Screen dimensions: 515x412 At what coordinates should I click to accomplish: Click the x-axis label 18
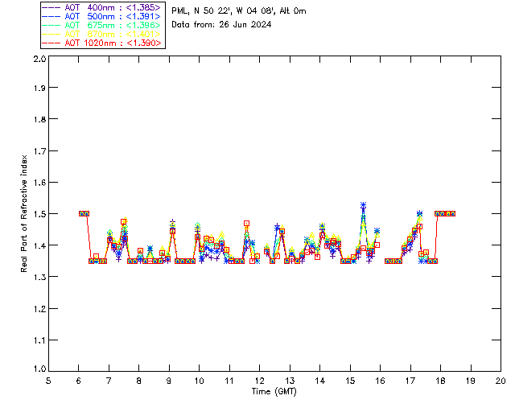(x=440, y=381)
